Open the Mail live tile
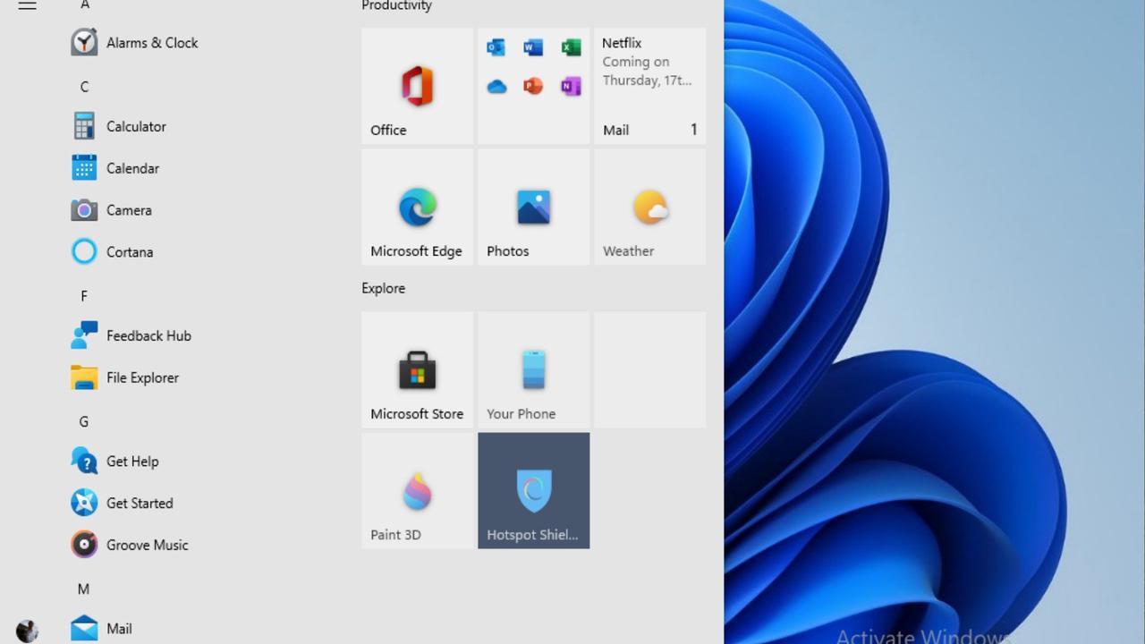This screenshot has height=644, width=1145. point(650,86)
